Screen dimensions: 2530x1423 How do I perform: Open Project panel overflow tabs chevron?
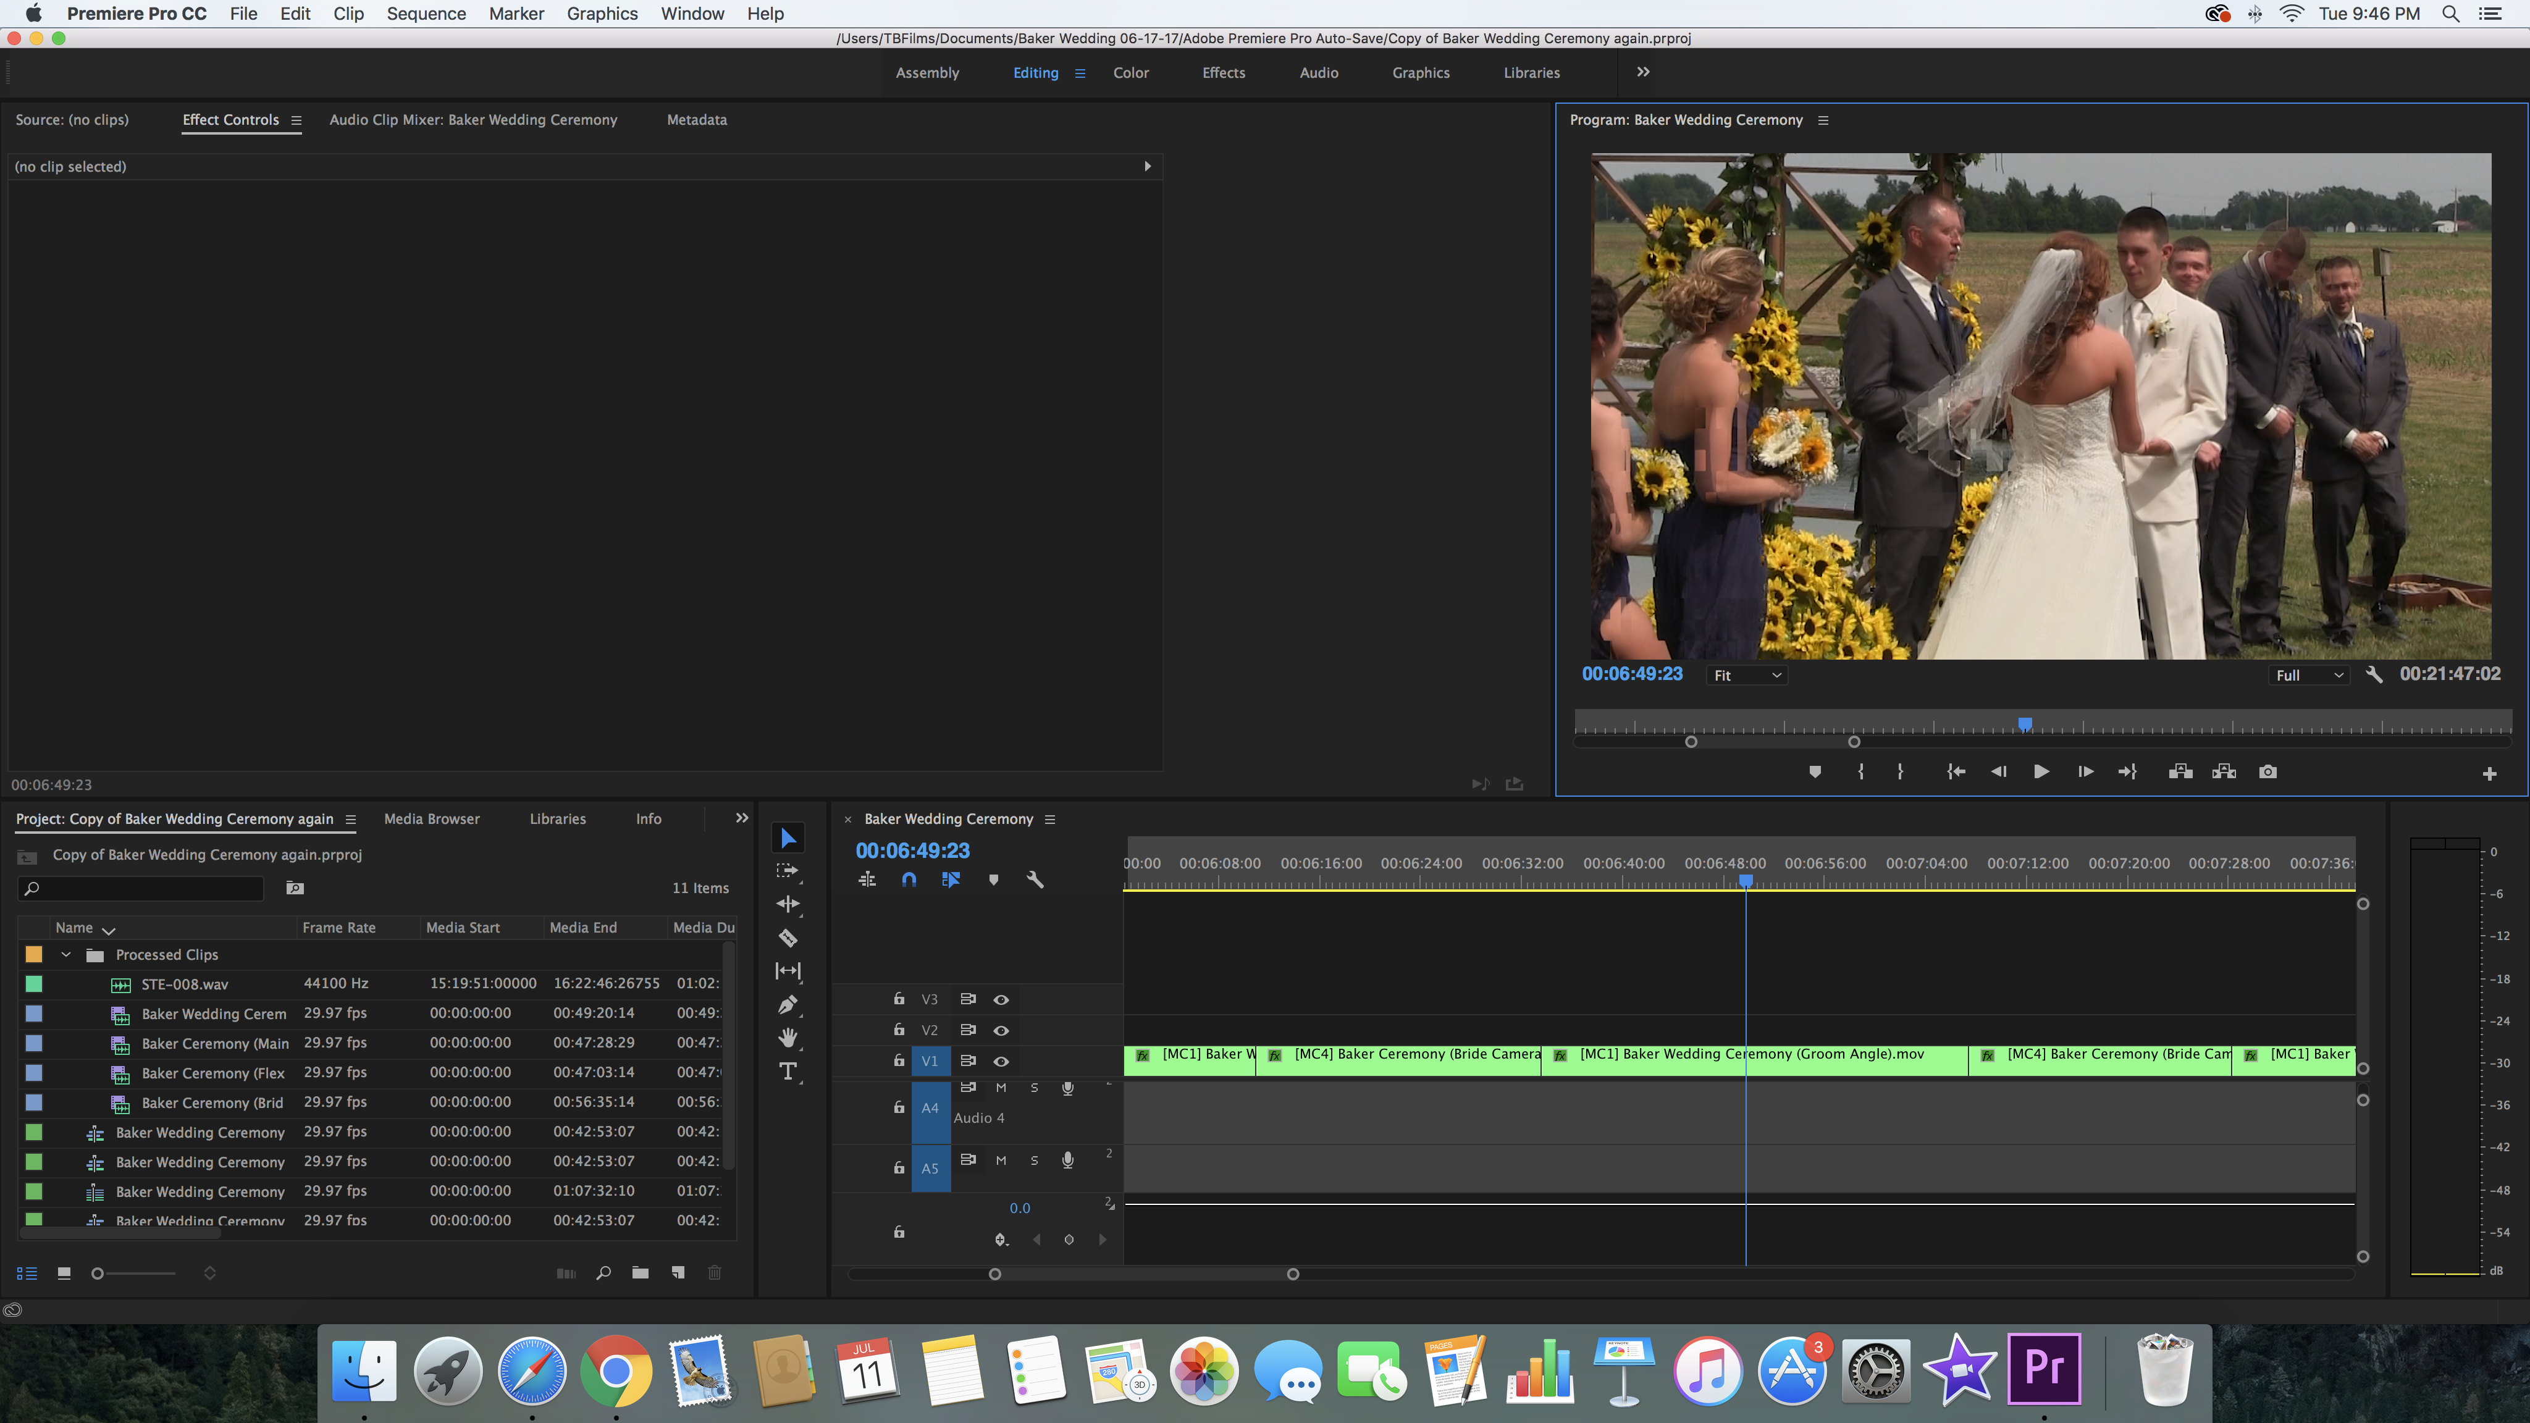tap(741, 818)
